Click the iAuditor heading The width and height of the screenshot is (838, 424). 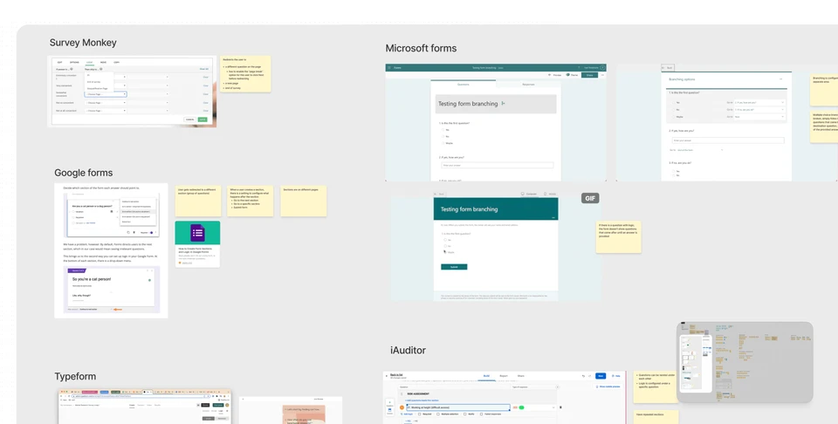tap(408, 351)
